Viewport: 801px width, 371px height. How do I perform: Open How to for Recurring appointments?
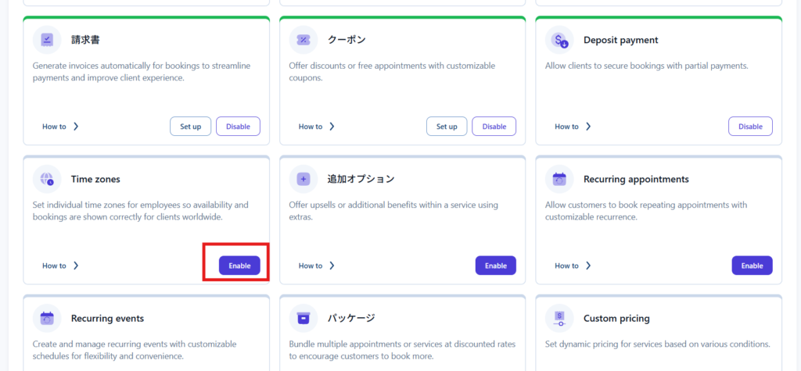[x=573, y=266]
